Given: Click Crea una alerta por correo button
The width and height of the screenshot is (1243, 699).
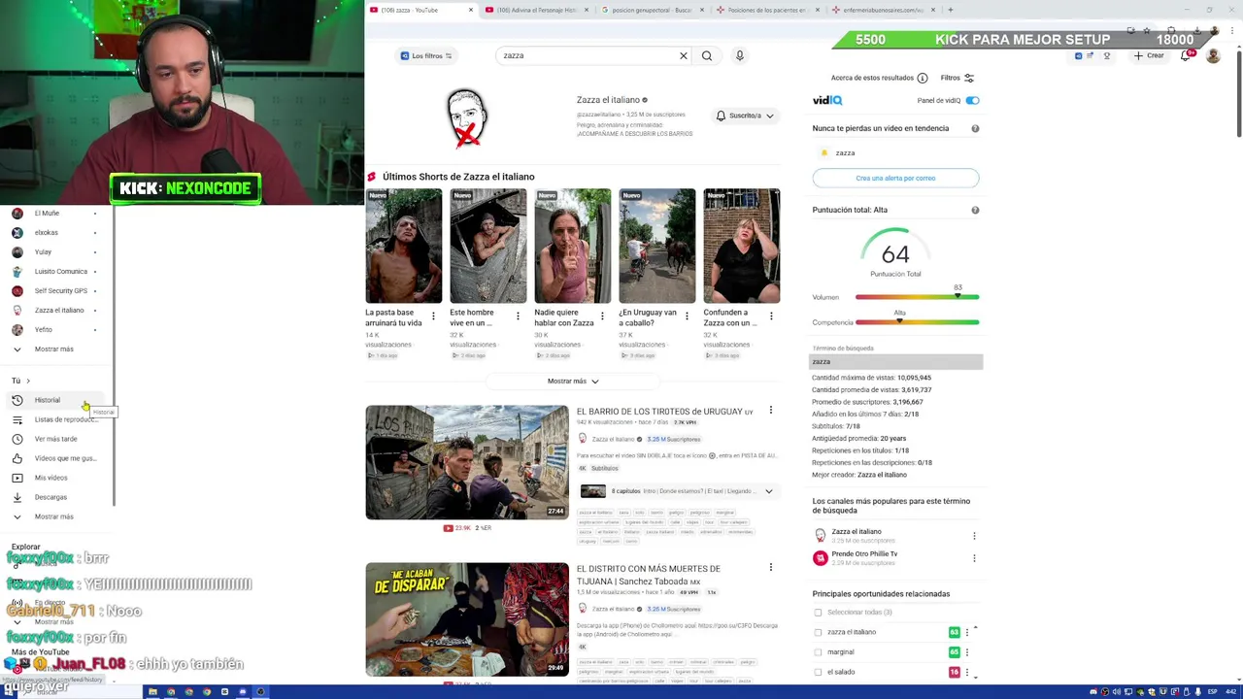Looking at the screenshot, I should (x=895, y=178).
